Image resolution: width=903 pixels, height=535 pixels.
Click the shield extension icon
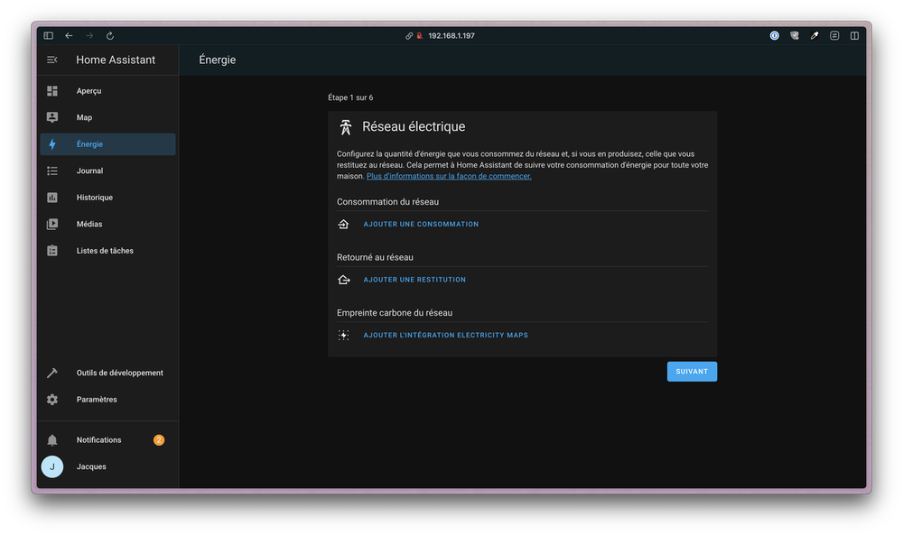(795, 36)
